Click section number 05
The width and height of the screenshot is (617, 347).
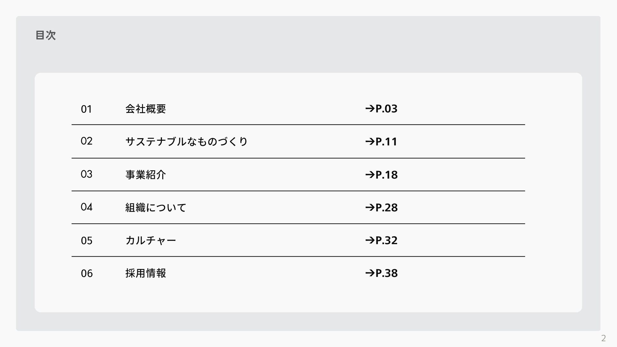[86, 241]
